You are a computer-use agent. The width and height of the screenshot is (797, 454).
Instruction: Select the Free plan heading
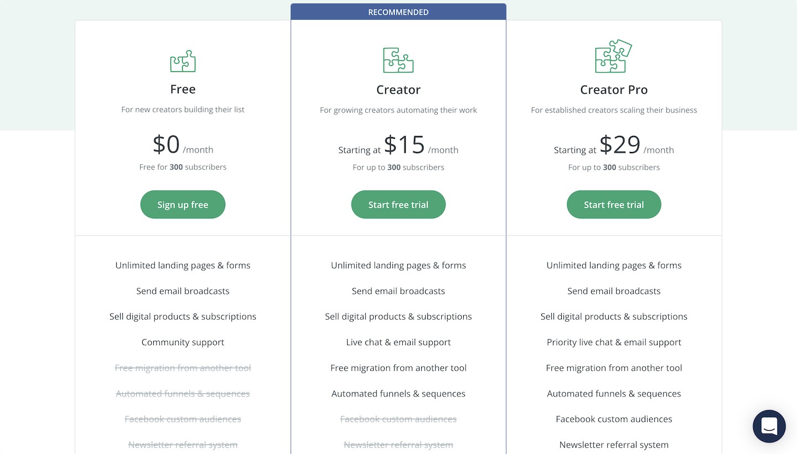[x=183, y=89]
